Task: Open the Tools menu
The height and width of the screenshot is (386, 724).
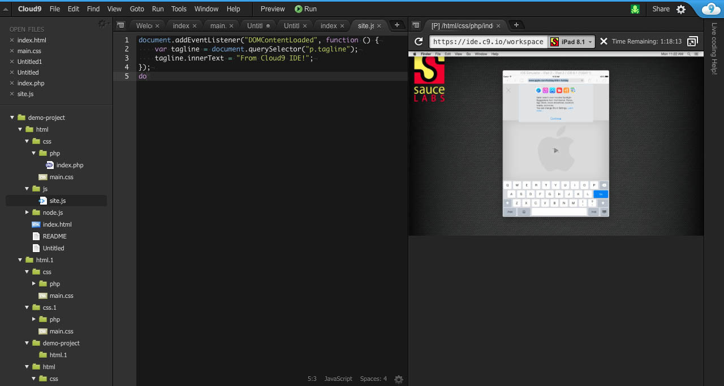Action: (179, 9)
